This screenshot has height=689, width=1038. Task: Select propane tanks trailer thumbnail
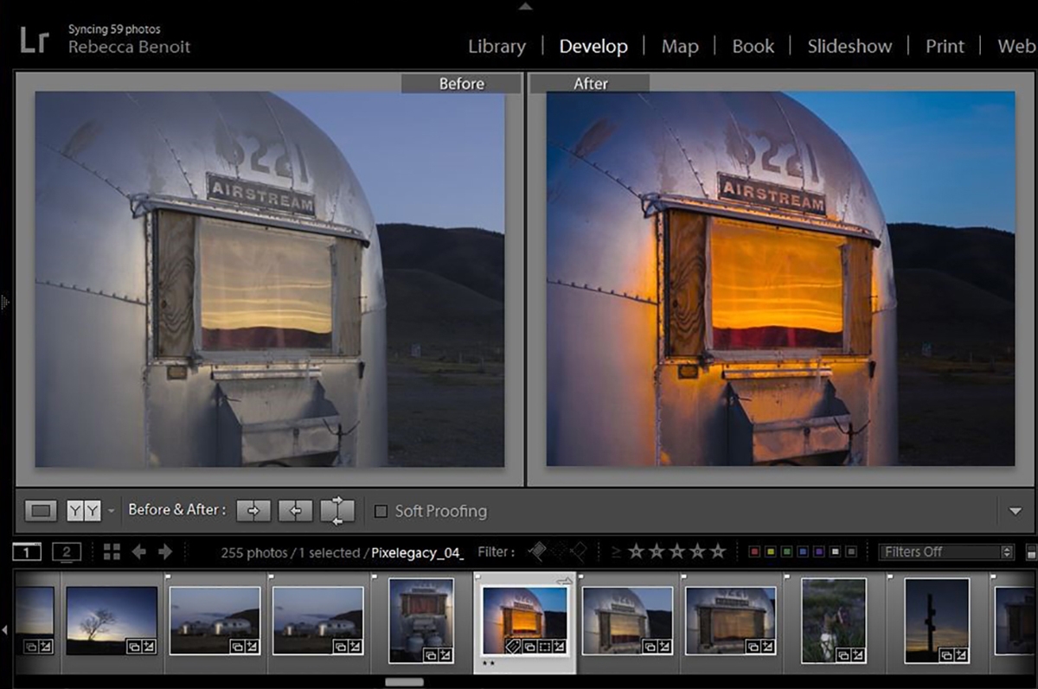click(x=421, y=621)
